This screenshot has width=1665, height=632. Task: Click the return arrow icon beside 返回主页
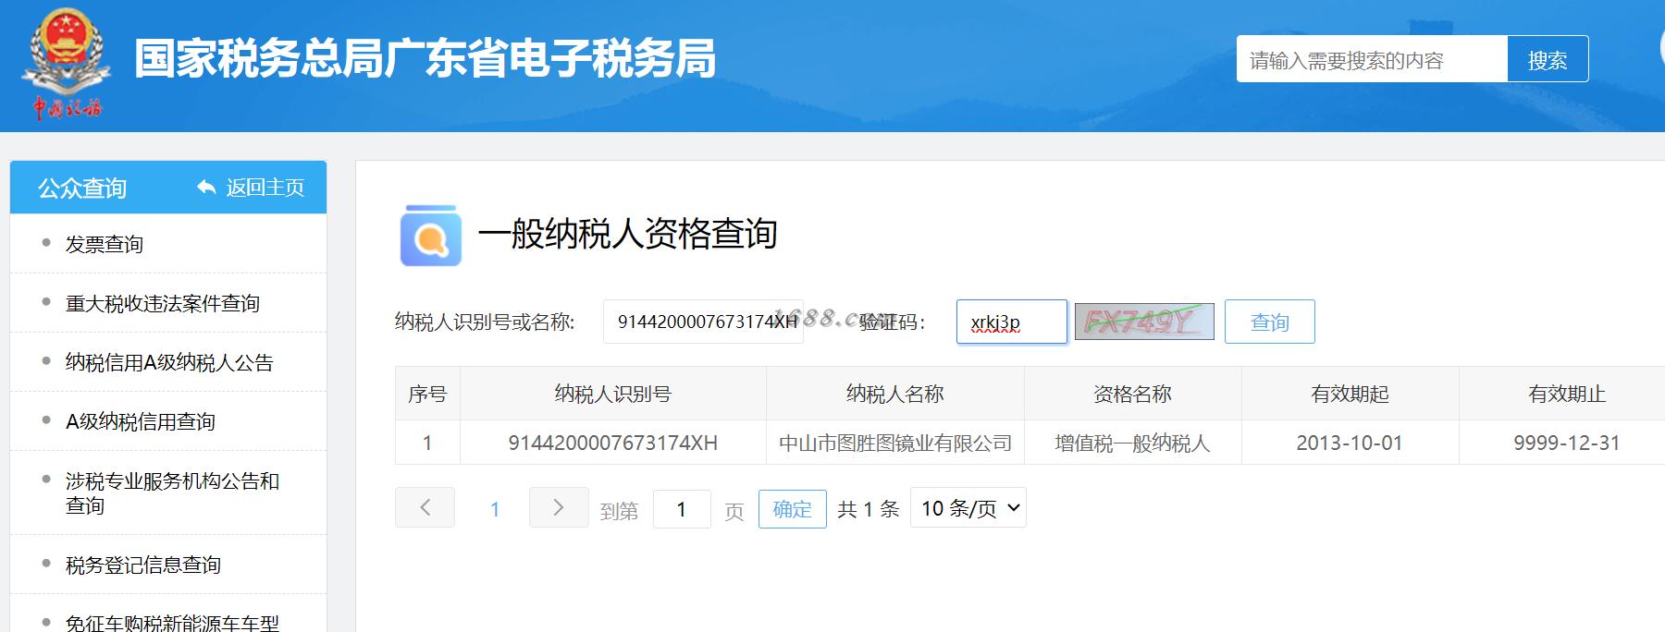[206, 188]
